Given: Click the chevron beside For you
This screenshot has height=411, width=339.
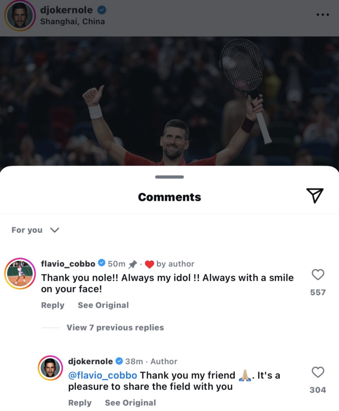Looking at the screenshot, I should point(55,230).
